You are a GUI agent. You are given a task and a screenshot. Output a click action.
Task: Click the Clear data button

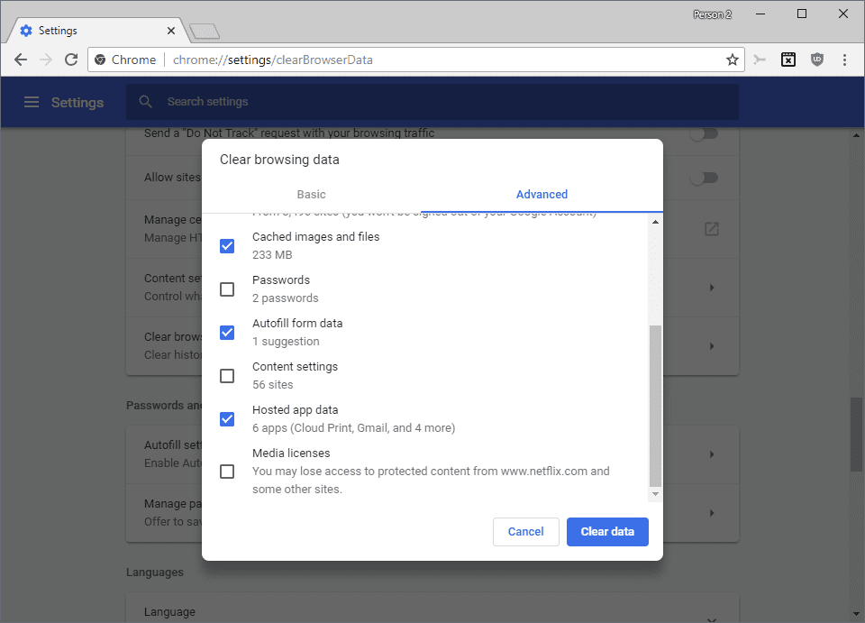point(607,531)
